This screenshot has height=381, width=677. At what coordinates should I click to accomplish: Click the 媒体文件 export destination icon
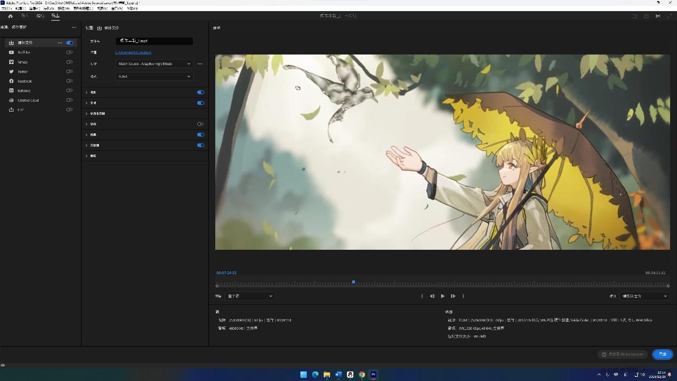[11, 43]
